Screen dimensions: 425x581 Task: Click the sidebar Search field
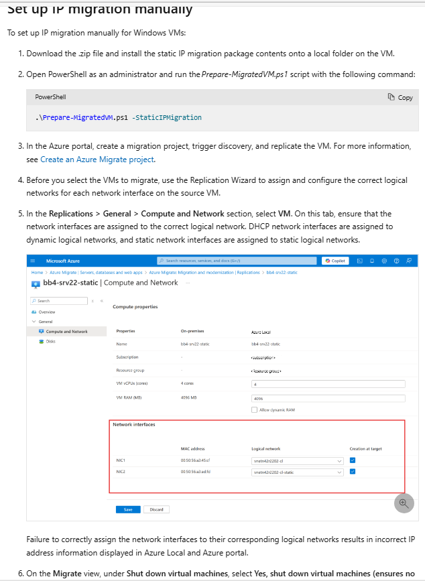(59, 301)
